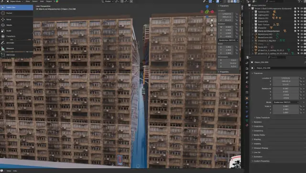Open the View menu in header
This screenshot has width=306, height=173.
[28, 1]
